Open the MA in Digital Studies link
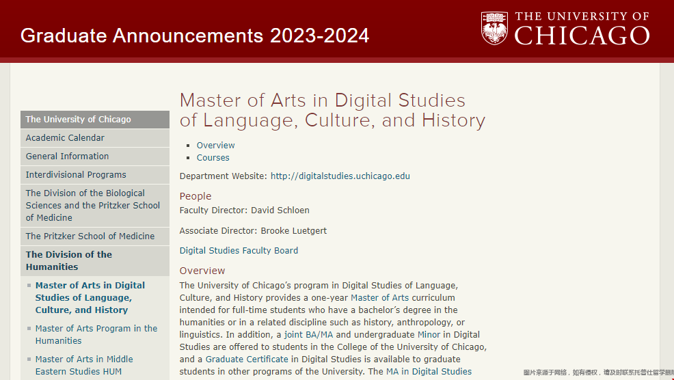The width and height of the screenshot is (674, 380). pyautogui.click(x=429, y=372)
